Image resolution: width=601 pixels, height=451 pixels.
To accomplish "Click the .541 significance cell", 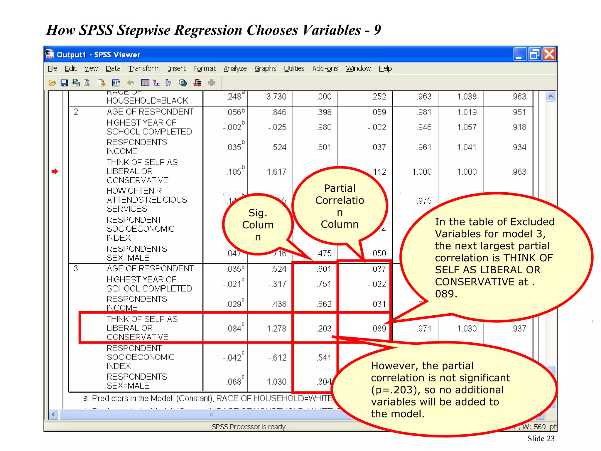I will (x=324, y=357).
